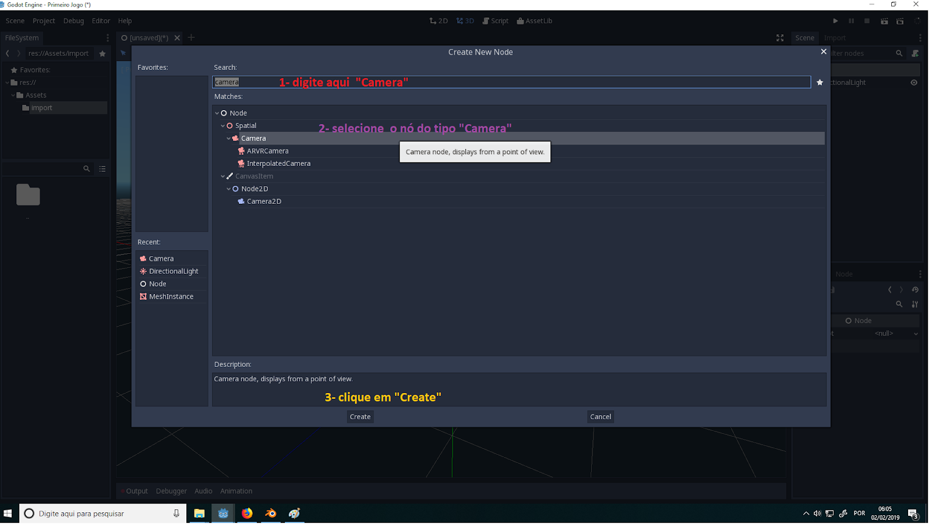Screen dimensions: 932x524
Task: Open the Help menu
Action: click(x=125, y=21)
